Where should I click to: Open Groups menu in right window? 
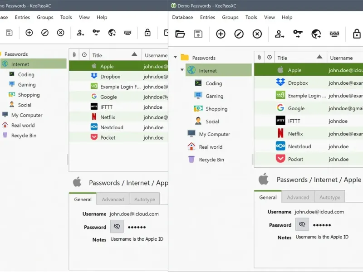pyautogui.click(x=230, y=17)
